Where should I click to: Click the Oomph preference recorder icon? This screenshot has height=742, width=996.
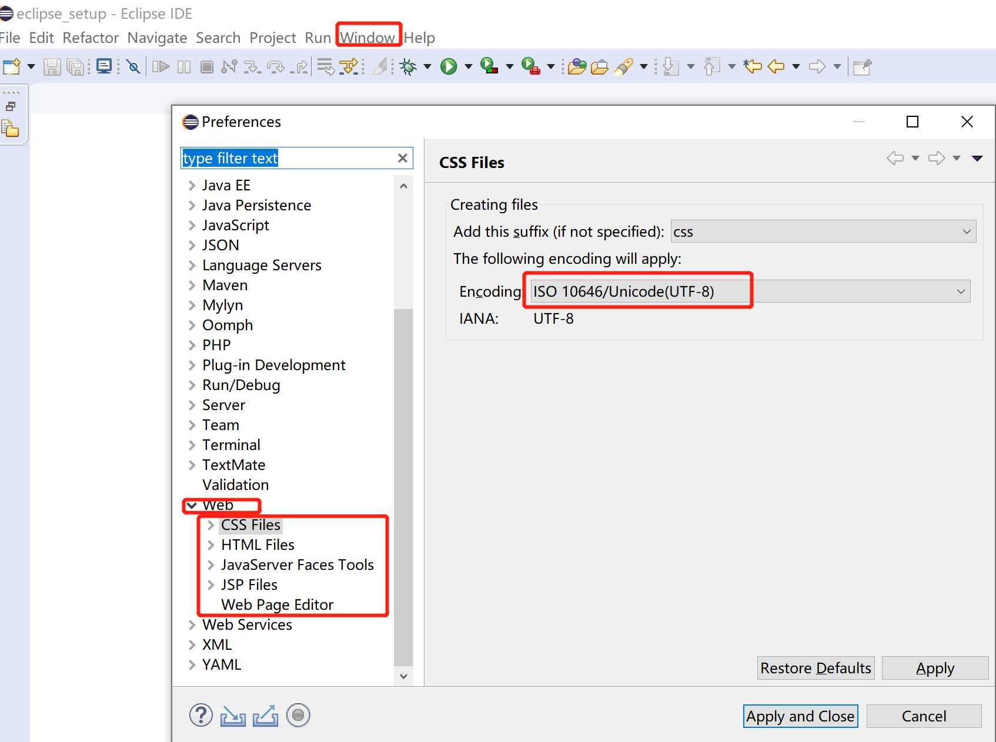(298, 715)
